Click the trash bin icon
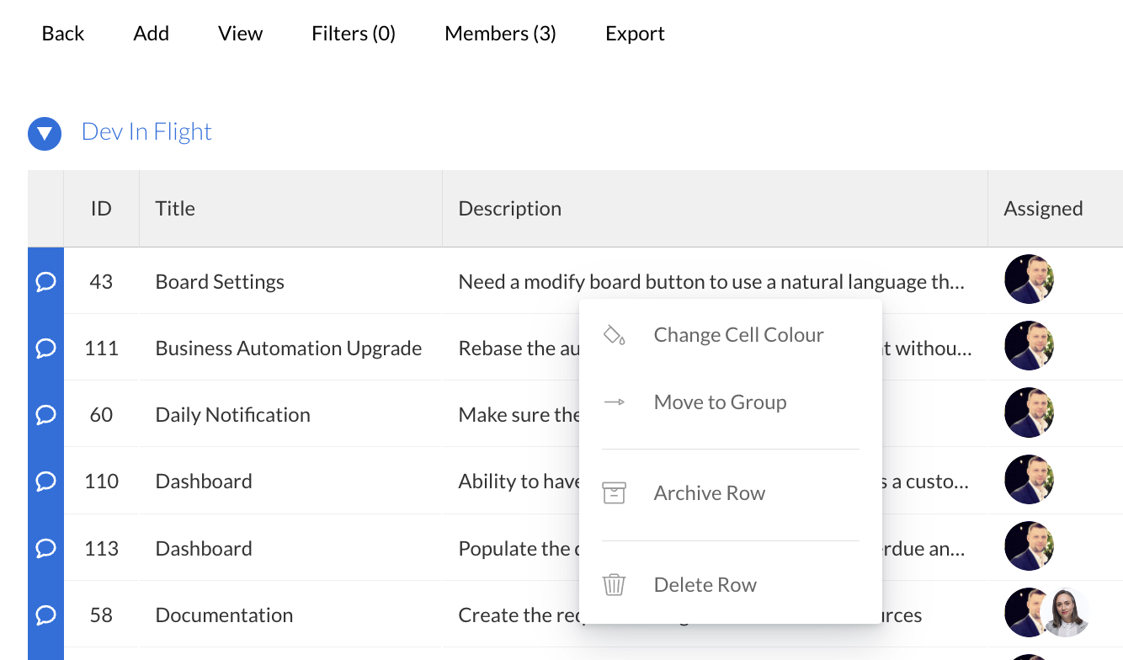This screenshot has height=660, width=1123. pyautogui.click(x=615, y=584)
